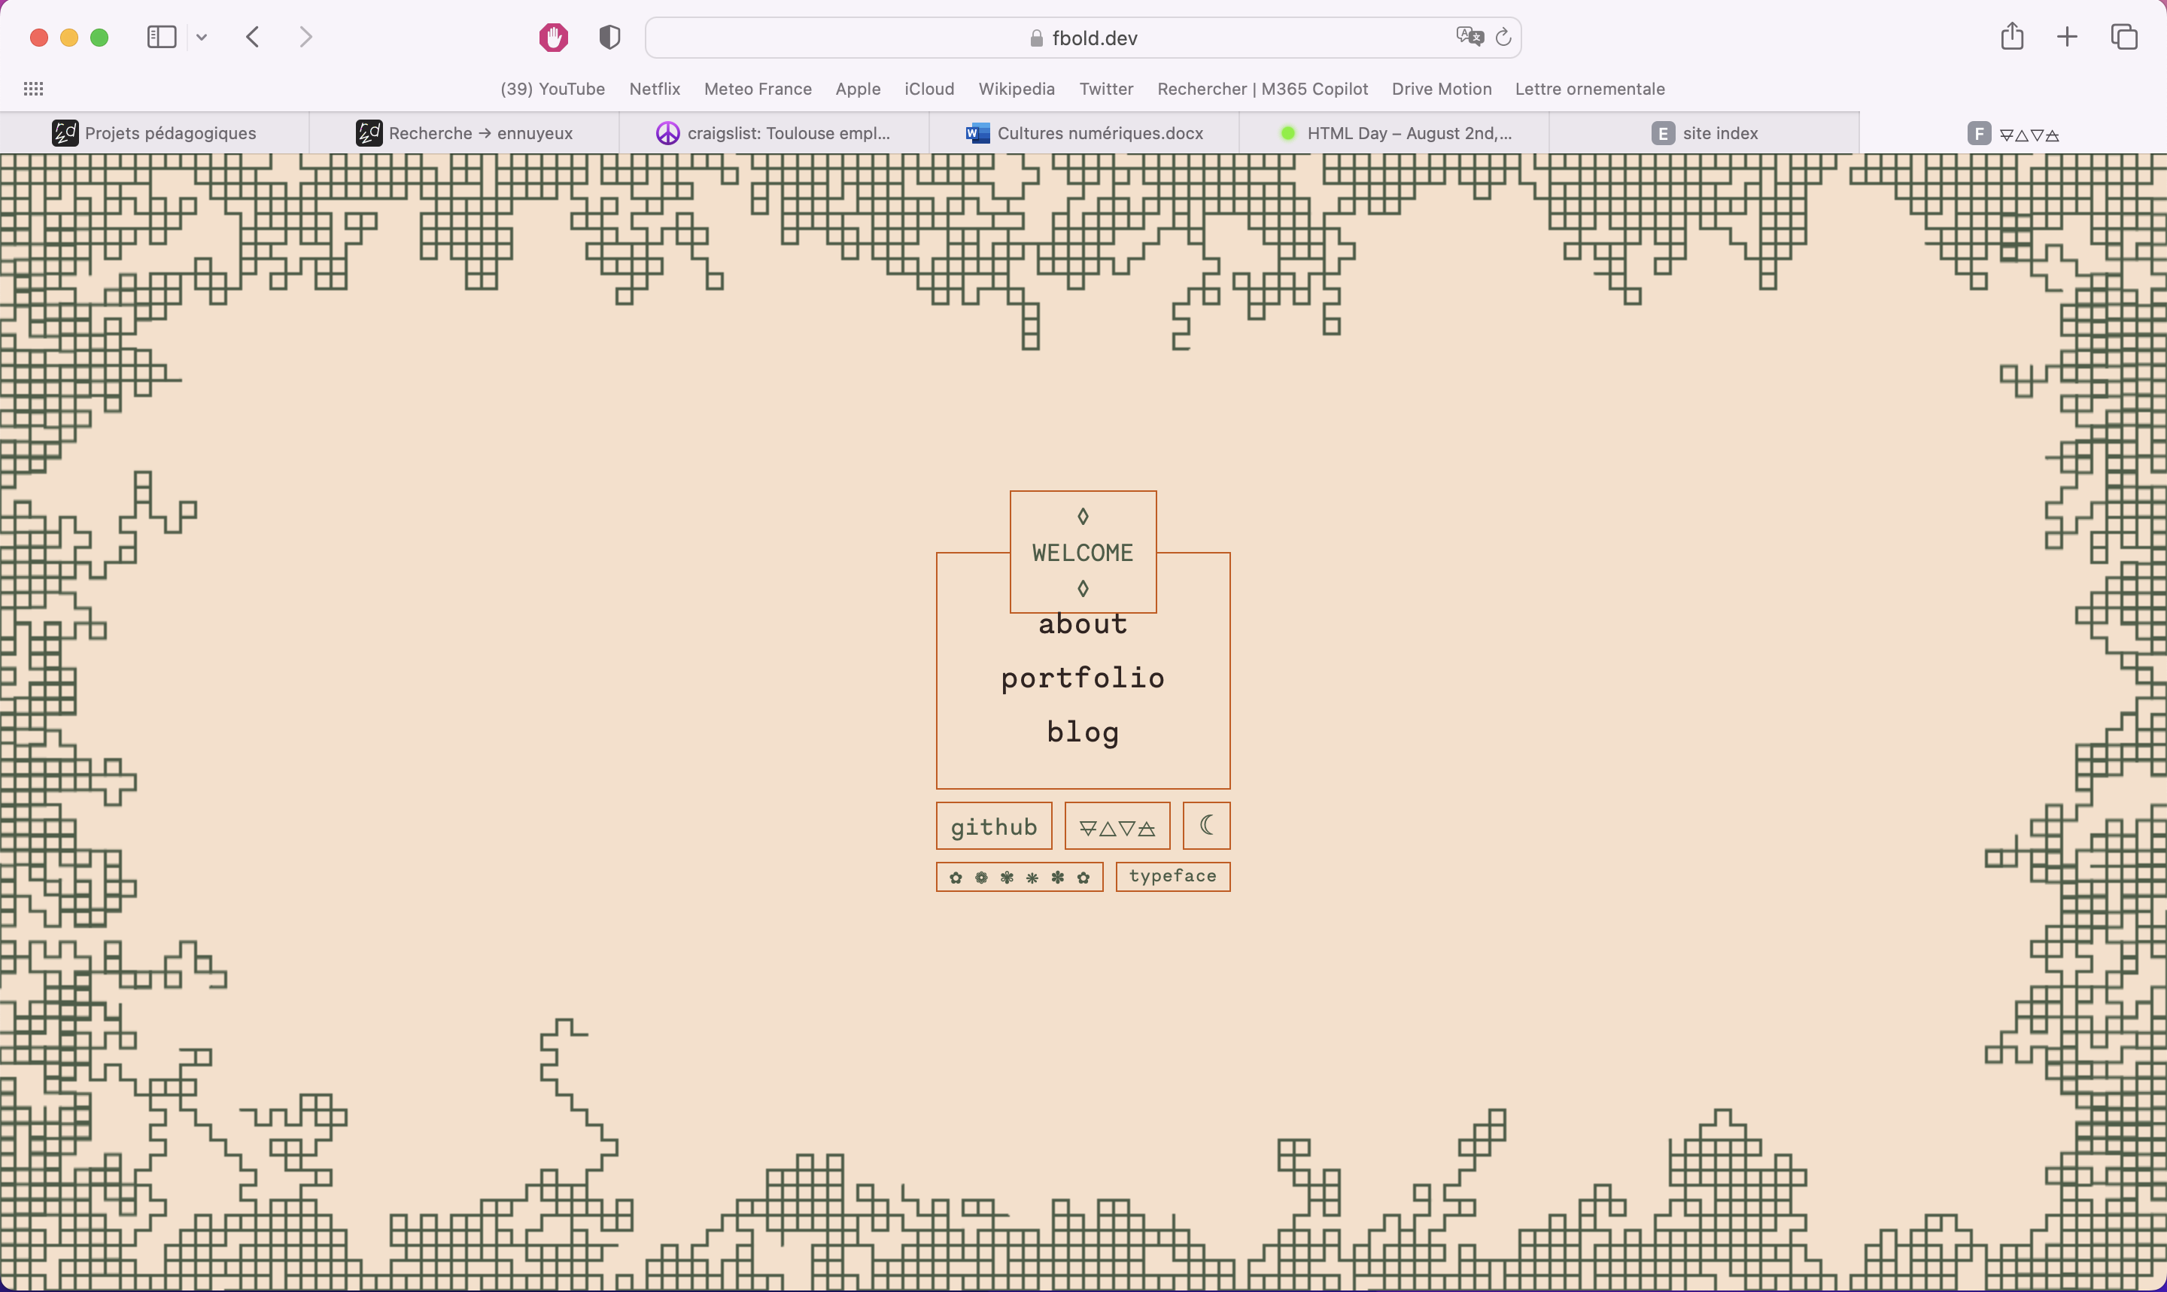
Task: Click the pink stop-hand extension icon
Action: click(553, 38)
